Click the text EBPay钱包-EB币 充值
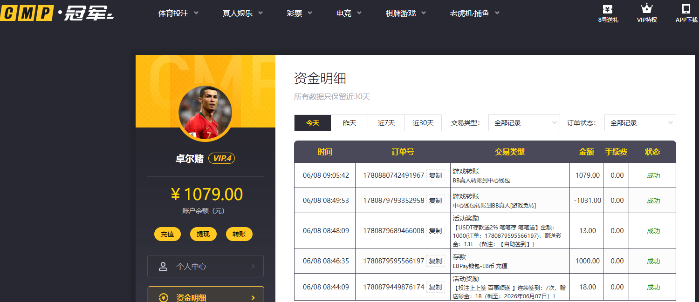 [480, 266]
